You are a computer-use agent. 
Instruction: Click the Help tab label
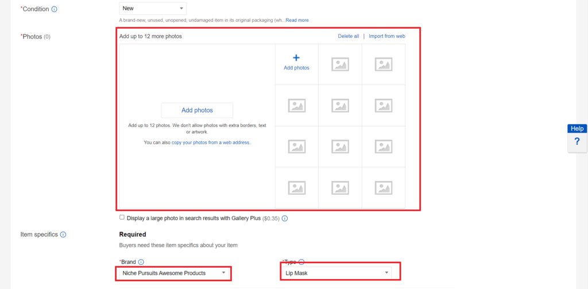pyautogui.click(x=577, y=128)
